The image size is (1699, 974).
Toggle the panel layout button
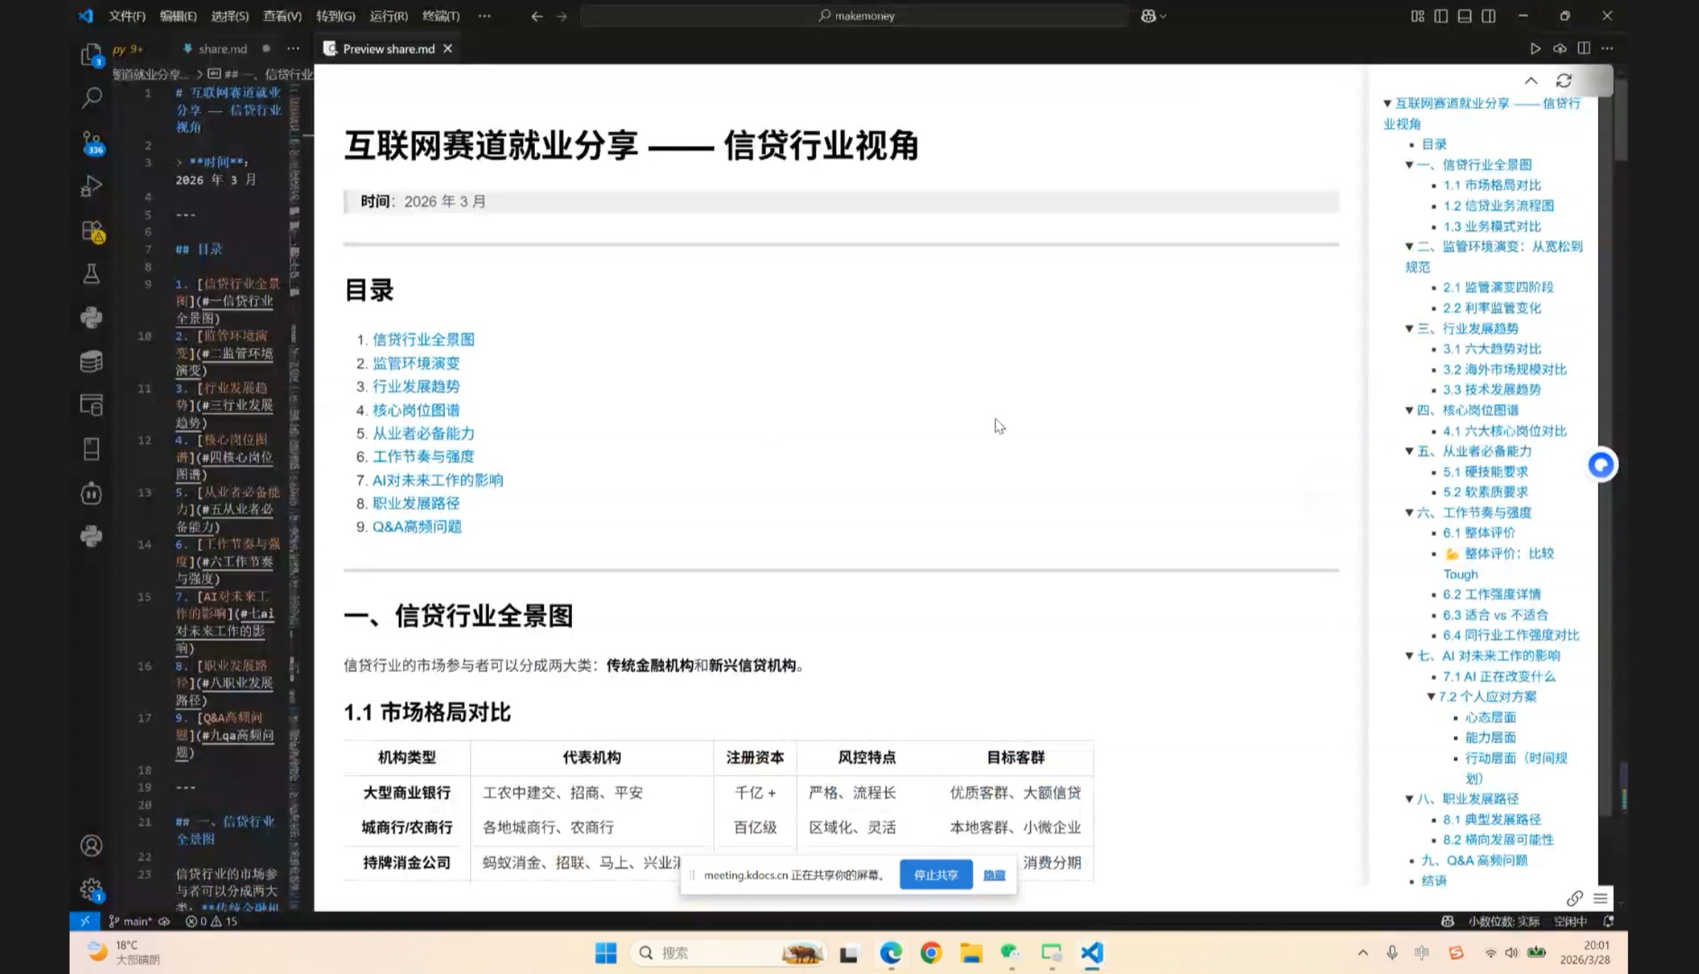[x=1464, y=16]
